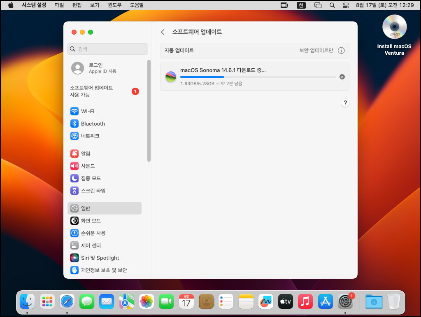
Task: Open the help question mark button
Action: pos(345,103)
